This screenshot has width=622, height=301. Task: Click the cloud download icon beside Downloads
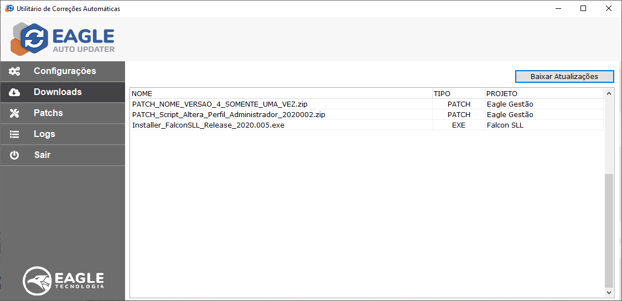[x=15, y=92]
